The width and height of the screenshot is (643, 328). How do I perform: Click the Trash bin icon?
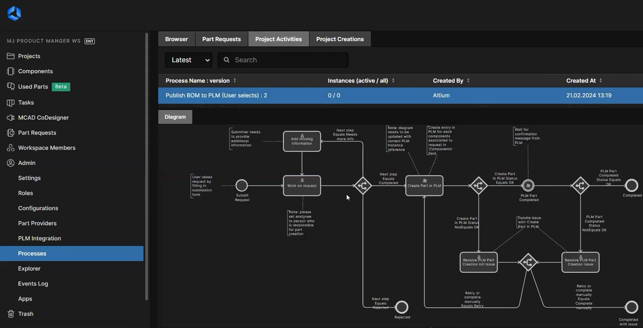(x=10, y=314)
